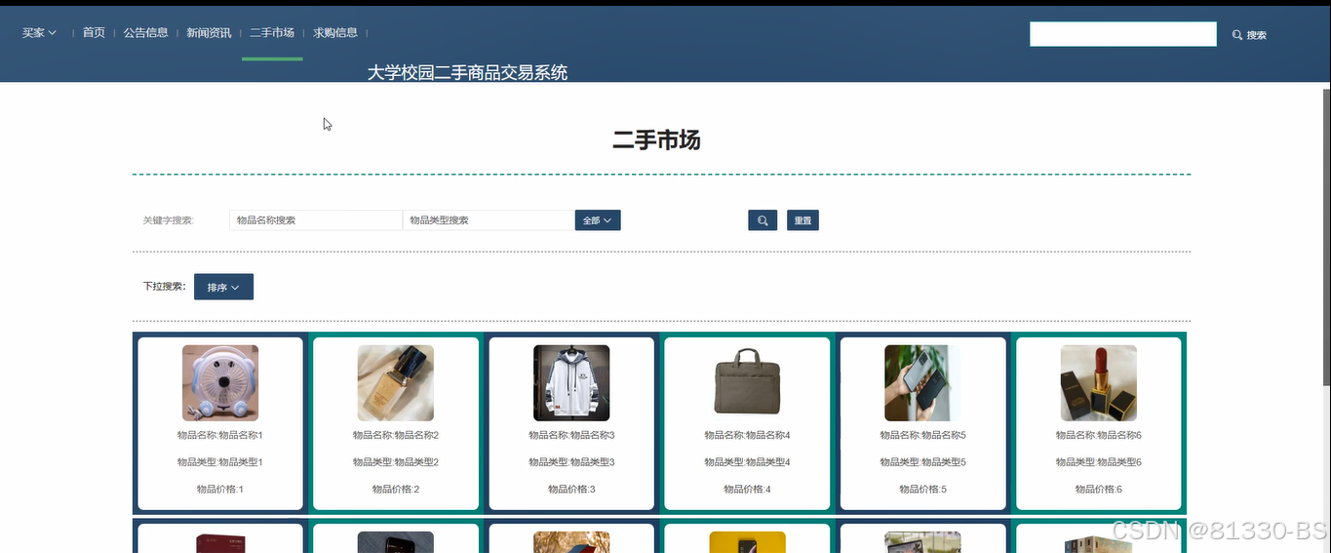Click text 物品类型:物品类型5

point(922,462)
